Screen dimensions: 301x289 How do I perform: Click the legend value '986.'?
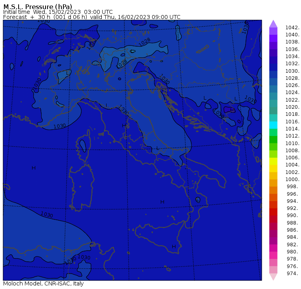[293, 230]
